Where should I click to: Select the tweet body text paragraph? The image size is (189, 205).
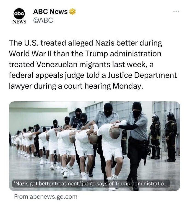pyautogui.click(x=93, y=65)
